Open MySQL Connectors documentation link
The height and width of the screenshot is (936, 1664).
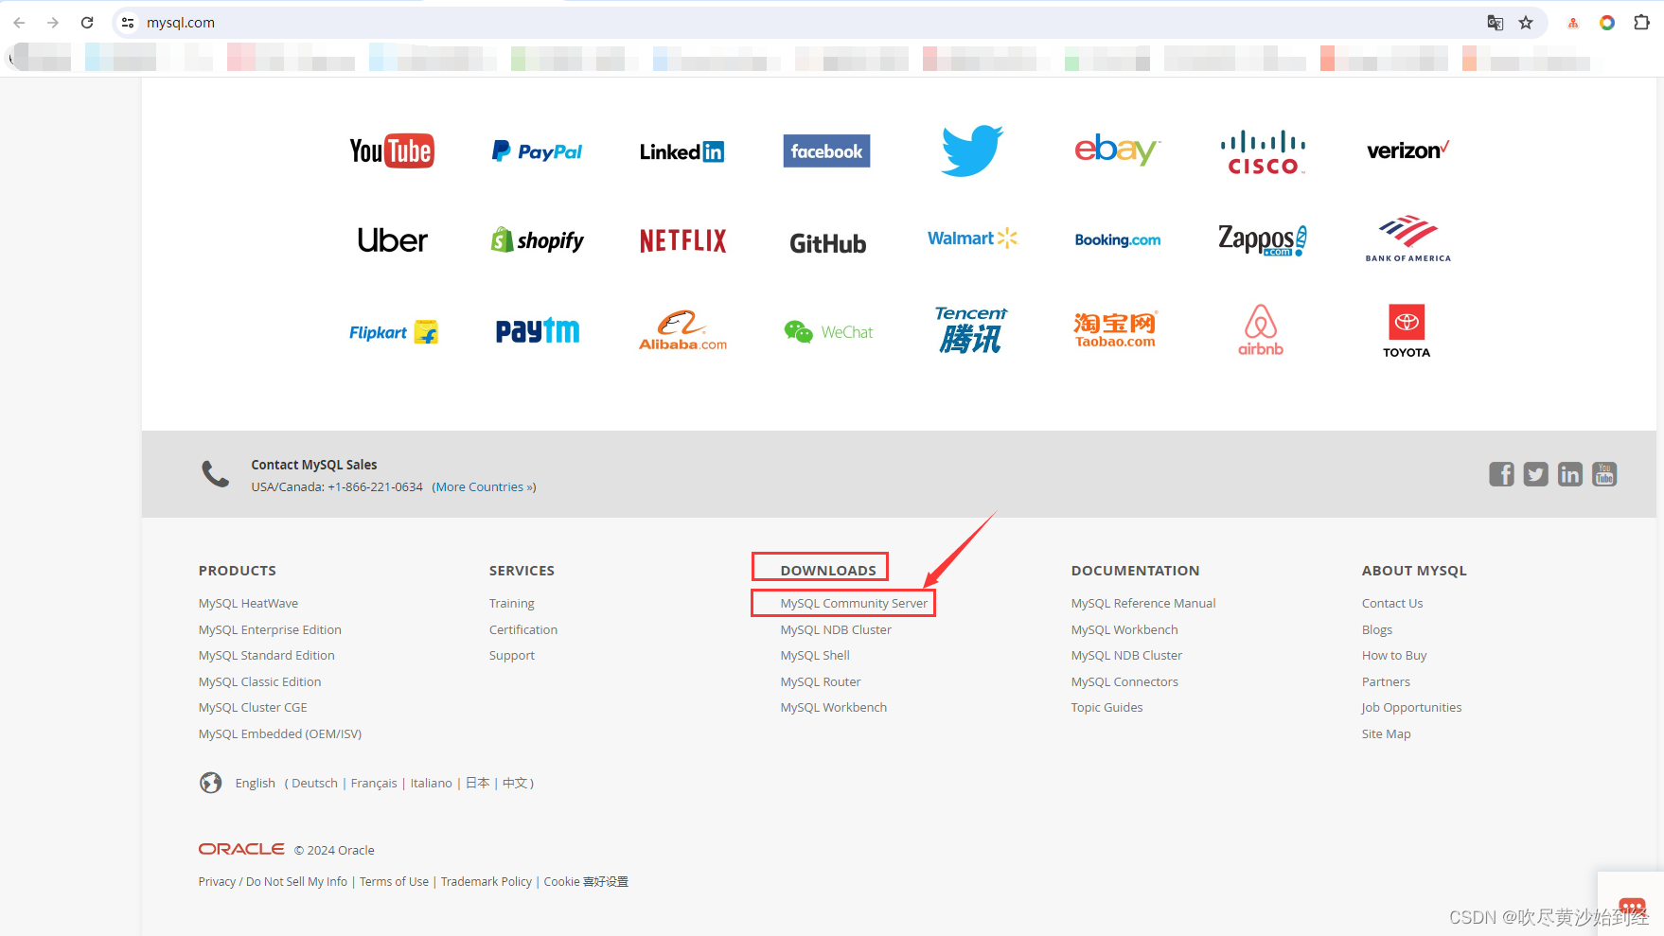click(x=1124, y=681)
